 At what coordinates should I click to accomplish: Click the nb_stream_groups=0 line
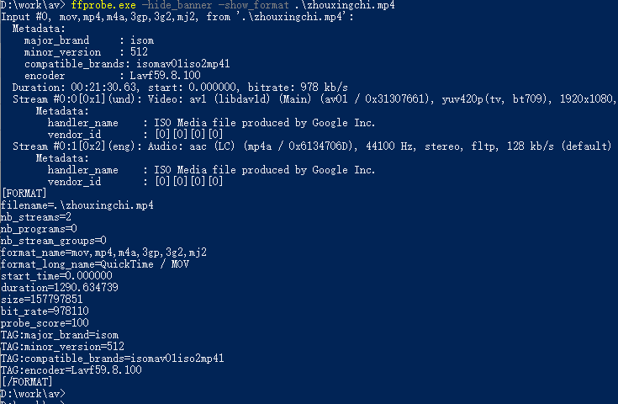[x=53, y=240]
